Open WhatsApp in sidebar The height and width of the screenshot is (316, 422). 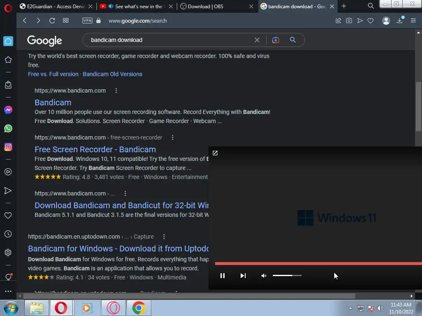click(8, 128)
